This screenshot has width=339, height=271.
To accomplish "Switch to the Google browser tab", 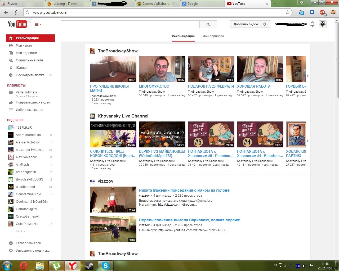I will point(203,4).
